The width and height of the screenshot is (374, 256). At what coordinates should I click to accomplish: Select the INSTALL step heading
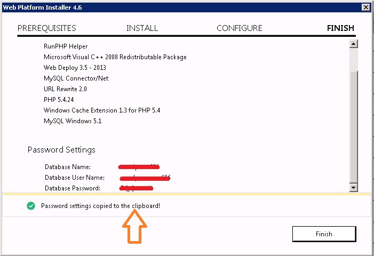[x=142, y=28]
